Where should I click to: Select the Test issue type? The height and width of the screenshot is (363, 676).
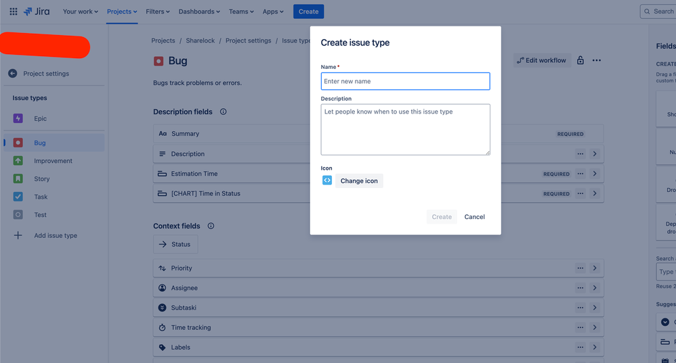click(x=54, y=215)
